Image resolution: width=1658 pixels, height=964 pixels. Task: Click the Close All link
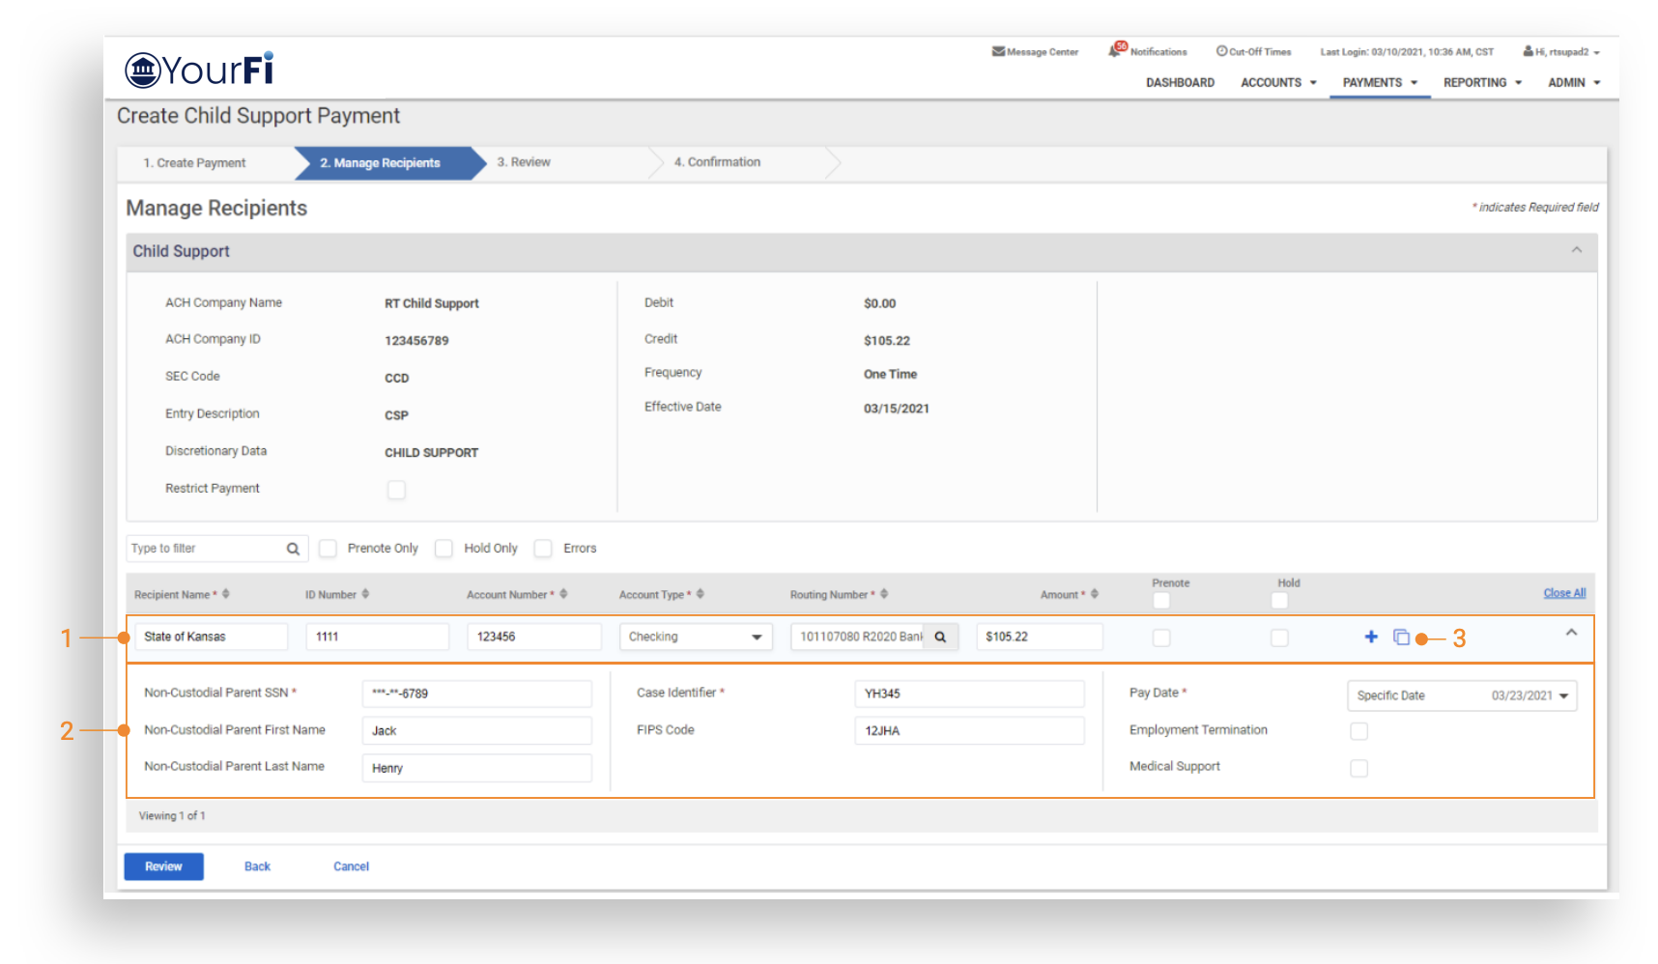tap(1563, 593)
